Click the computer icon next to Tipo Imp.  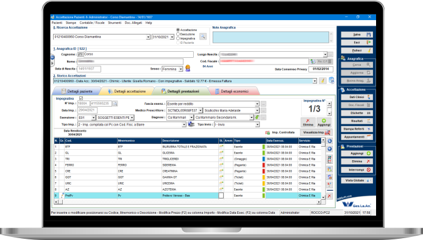[191, 124]
